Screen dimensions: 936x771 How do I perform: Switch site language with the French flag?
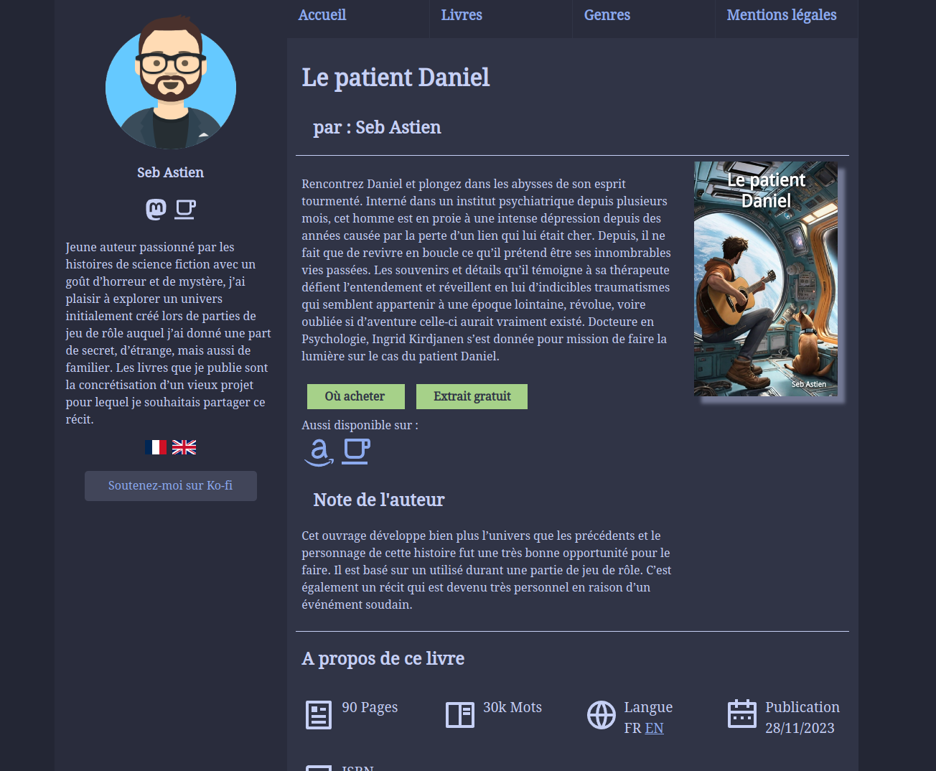(156, 447)
